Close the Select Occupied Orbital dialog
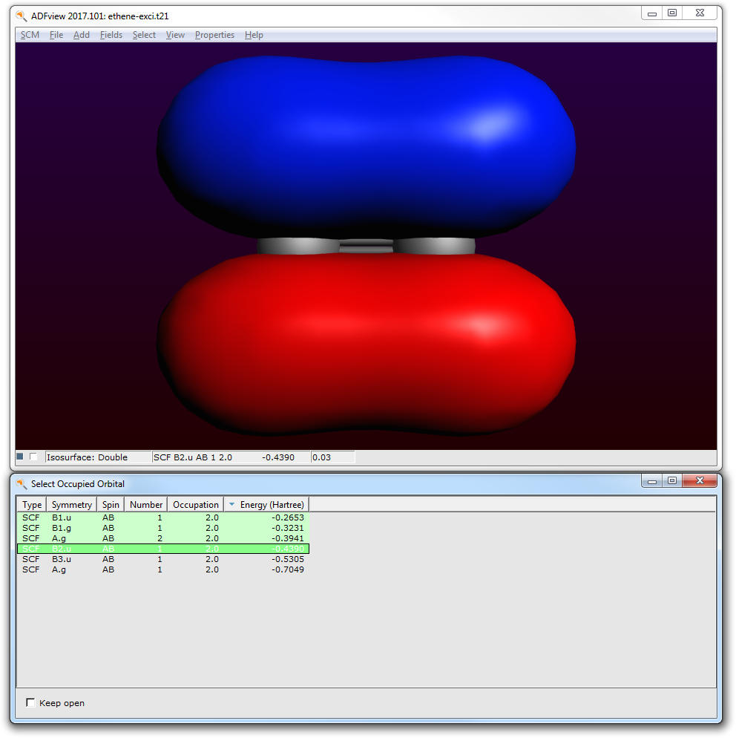The image size is (736, 738). pyautogui.click(x=700, y=480)
